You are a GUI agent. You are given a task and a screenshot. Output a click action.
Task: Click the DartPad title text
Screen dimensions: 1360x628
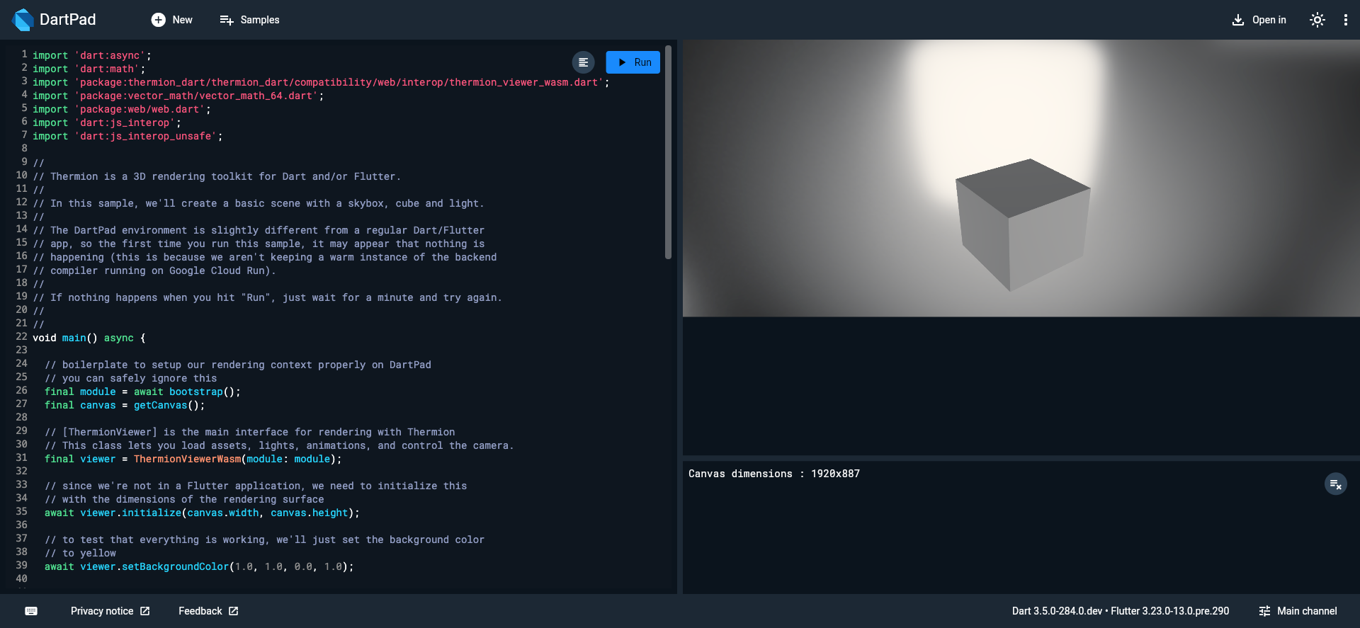tap(67, 20)
